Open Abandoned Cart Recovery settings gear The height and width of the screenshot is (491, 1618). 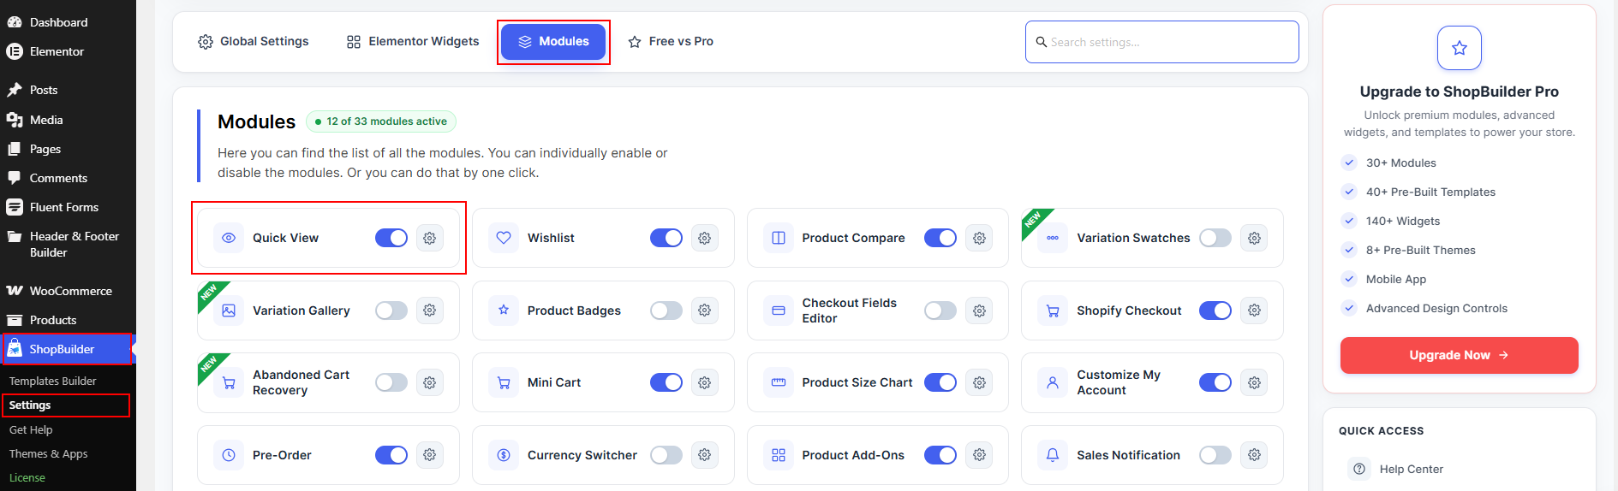[430, 382]
